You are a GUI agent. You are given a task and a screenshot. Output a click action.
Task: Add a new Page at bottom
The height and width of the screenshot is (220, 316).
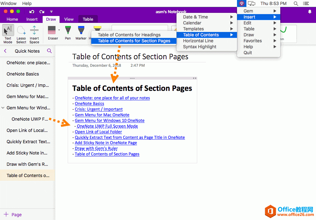pyautogui.click(x=13, y=215)
